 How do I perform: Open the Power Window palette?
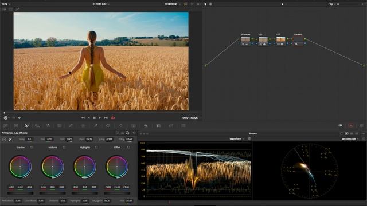pyautogui.click(x=108, y=126)
